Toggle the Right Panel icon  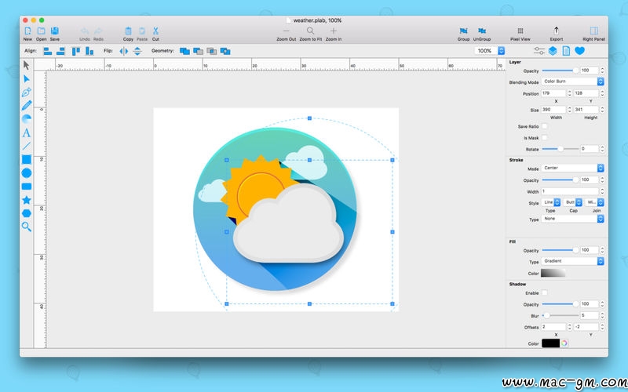(594, 31)
